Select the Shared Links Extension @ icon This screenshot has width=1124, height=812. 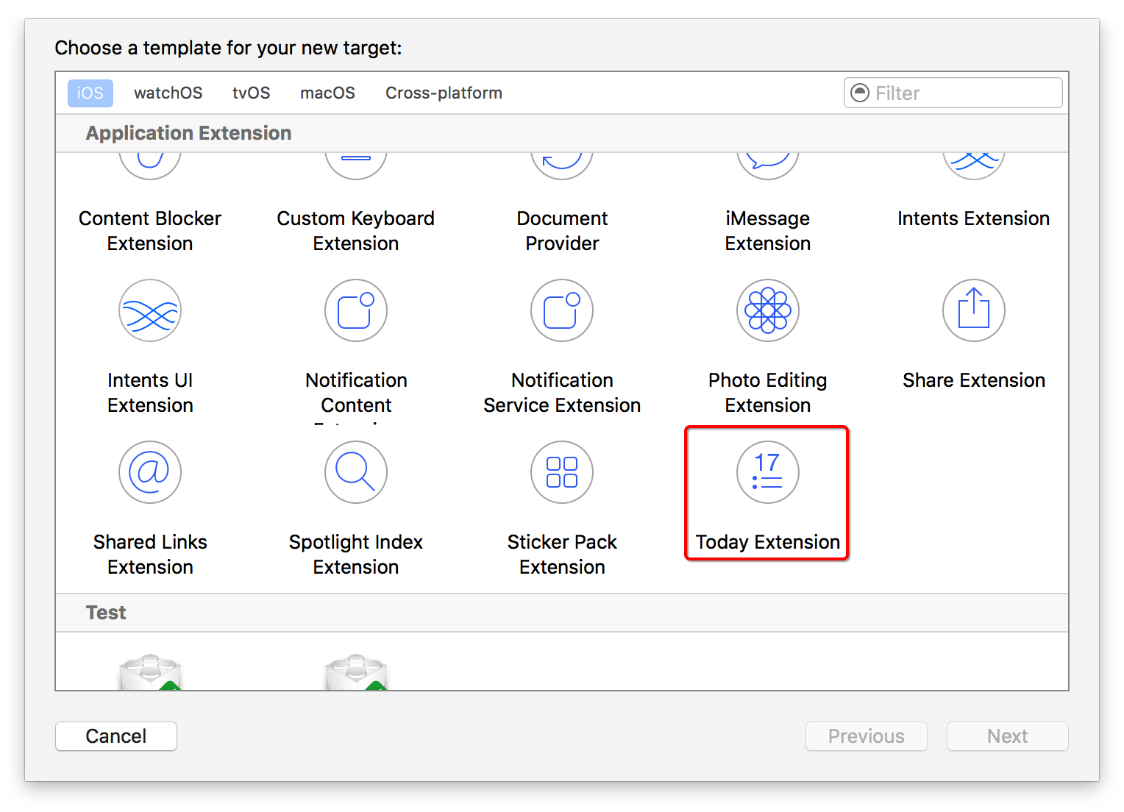pyautogui.click(x=150, y=472)
